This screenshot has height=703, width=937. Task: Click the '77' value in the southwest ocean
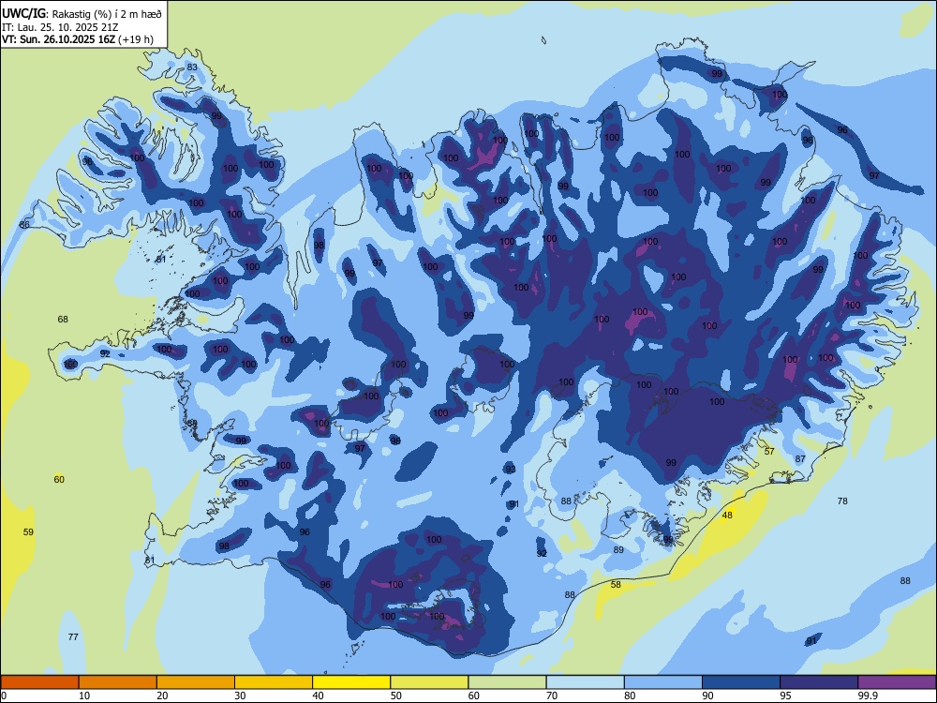click(73, 637)
